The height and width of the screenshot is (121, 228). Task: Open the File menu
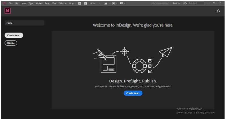pos(10,3)
